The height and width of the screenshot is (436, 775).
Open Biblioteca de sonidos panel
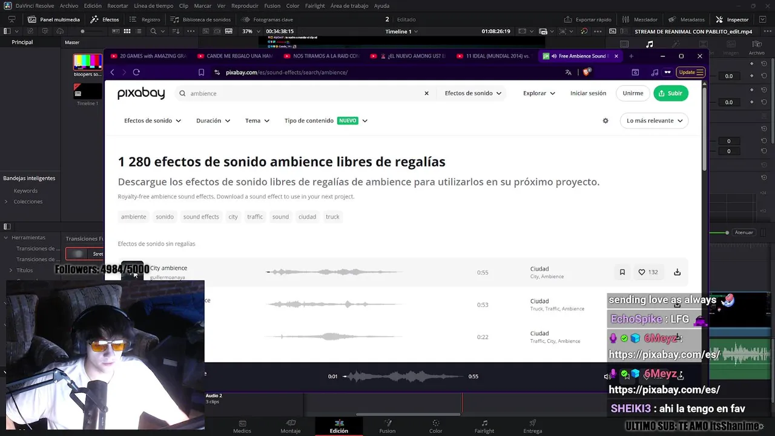pyautogui.click(x=200, y=19)
